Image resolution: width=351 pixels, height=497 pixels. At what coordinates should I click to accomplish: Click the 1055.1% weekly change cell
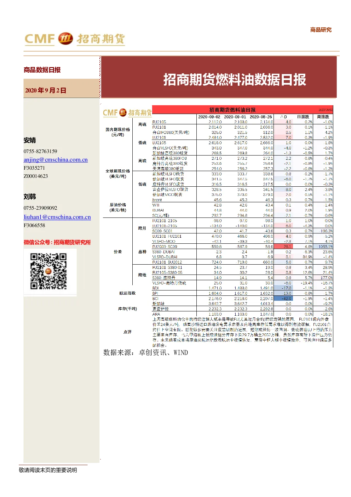coord(324,247)
